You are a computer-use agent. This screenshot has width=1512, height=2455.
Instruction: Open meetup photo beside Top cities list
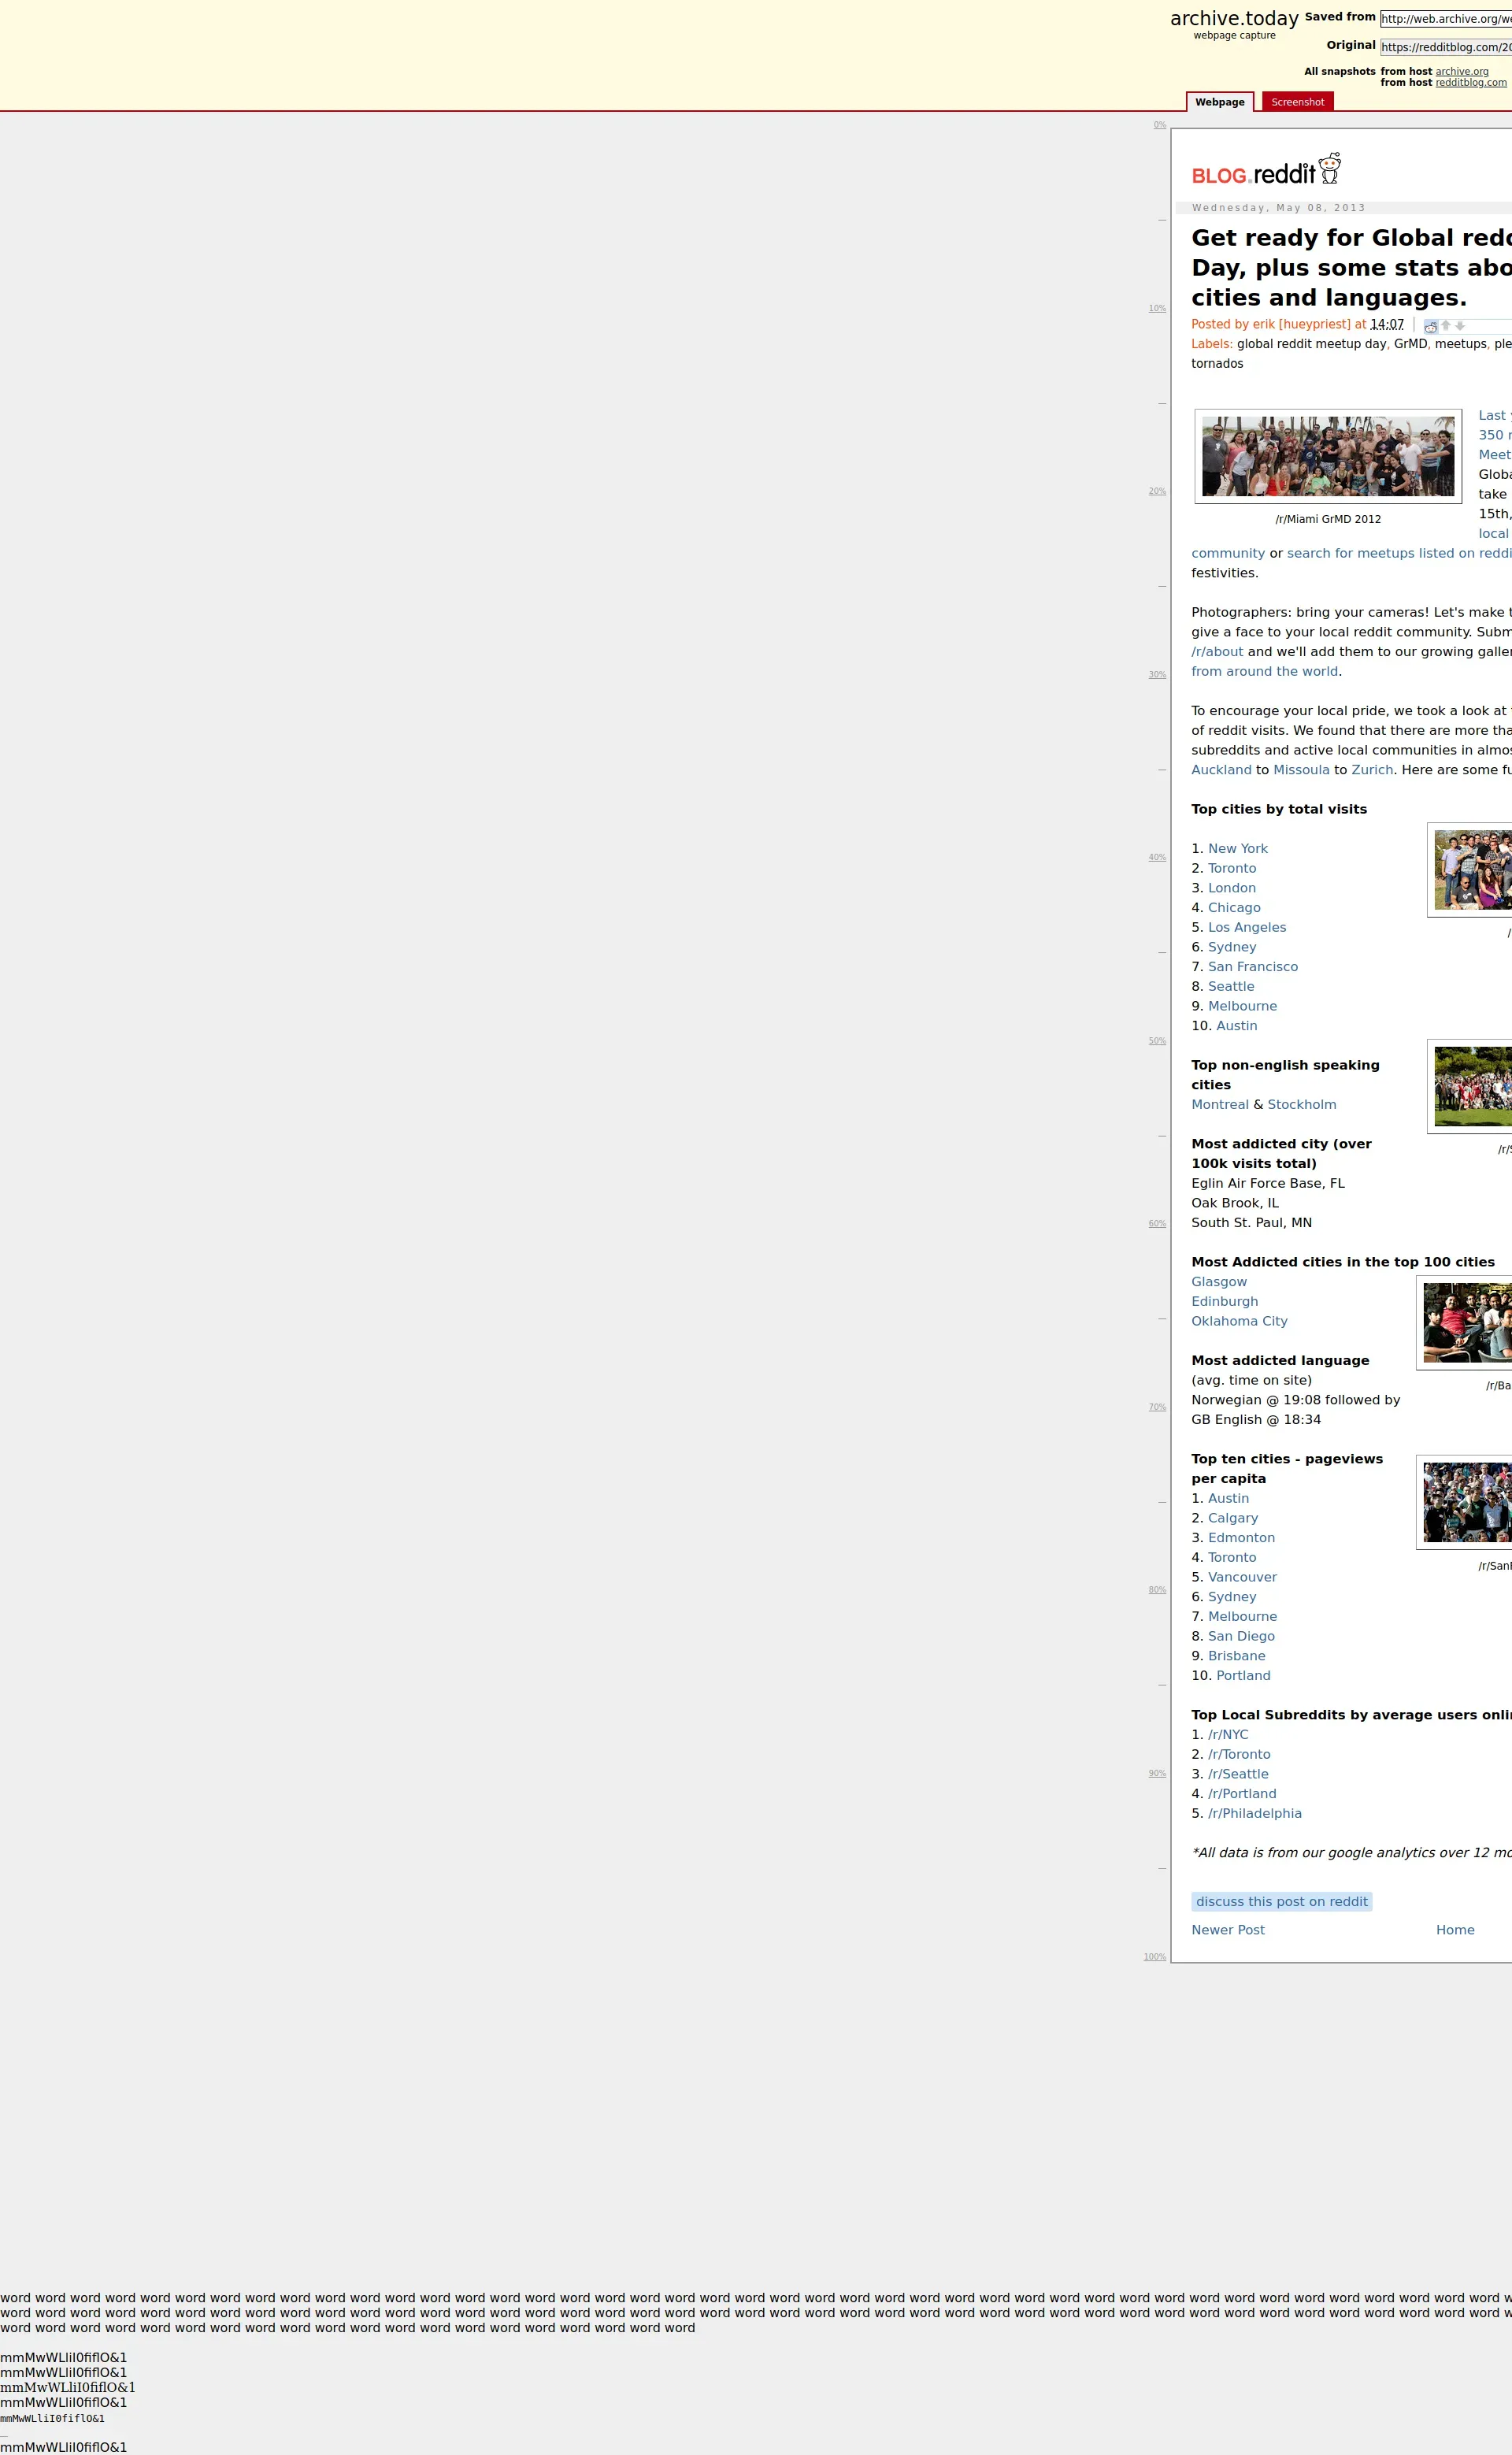click(x=1472, y=871)
